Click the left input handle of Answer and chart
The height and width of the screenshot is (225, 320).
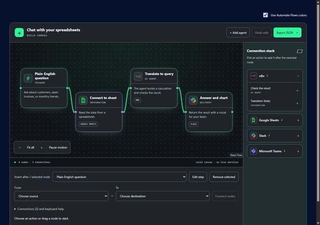(x=185, y=112)
